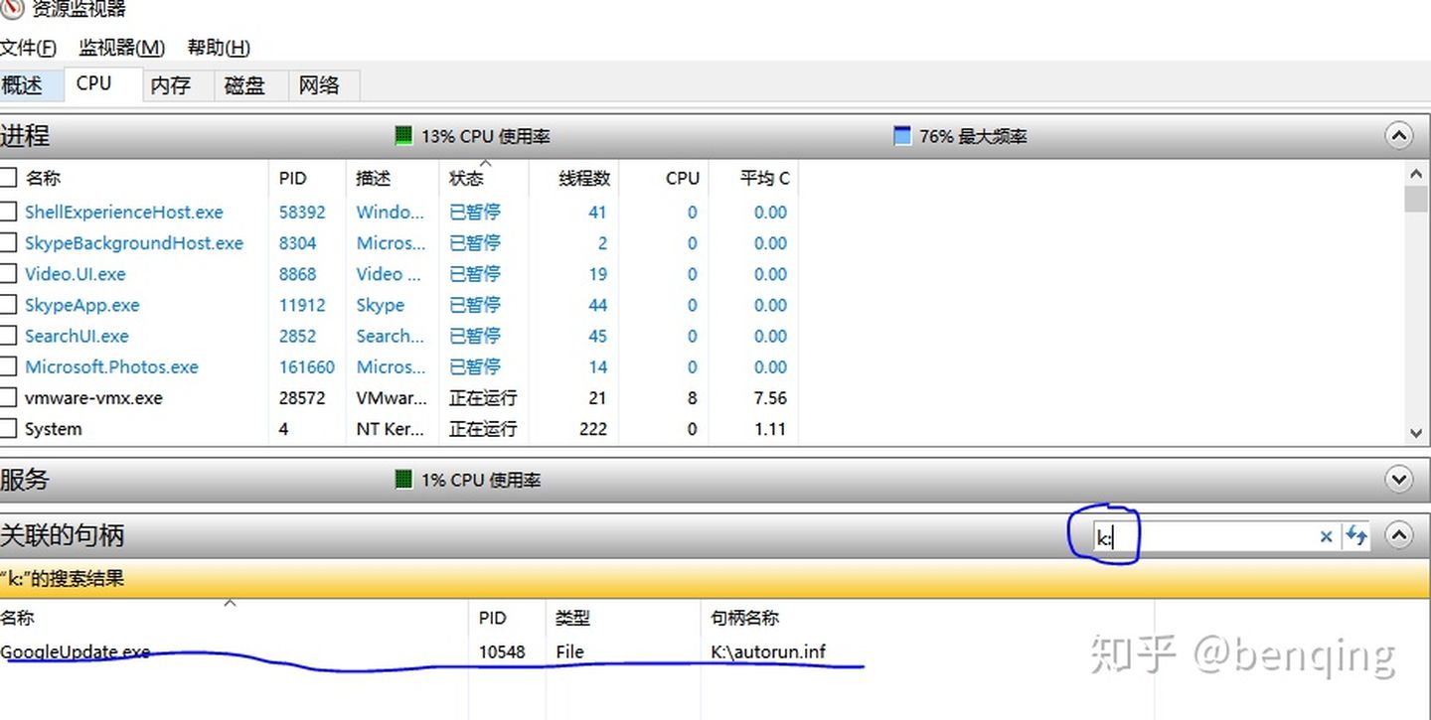Sort processes by 线程数 column header
1431x720 pixels.
click(582, 178)
